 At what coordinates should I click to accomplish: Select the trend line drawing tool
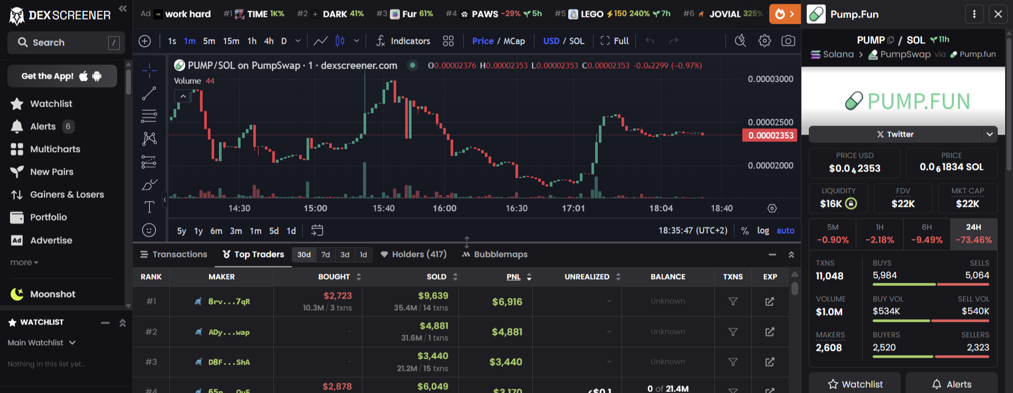(149, 93)
